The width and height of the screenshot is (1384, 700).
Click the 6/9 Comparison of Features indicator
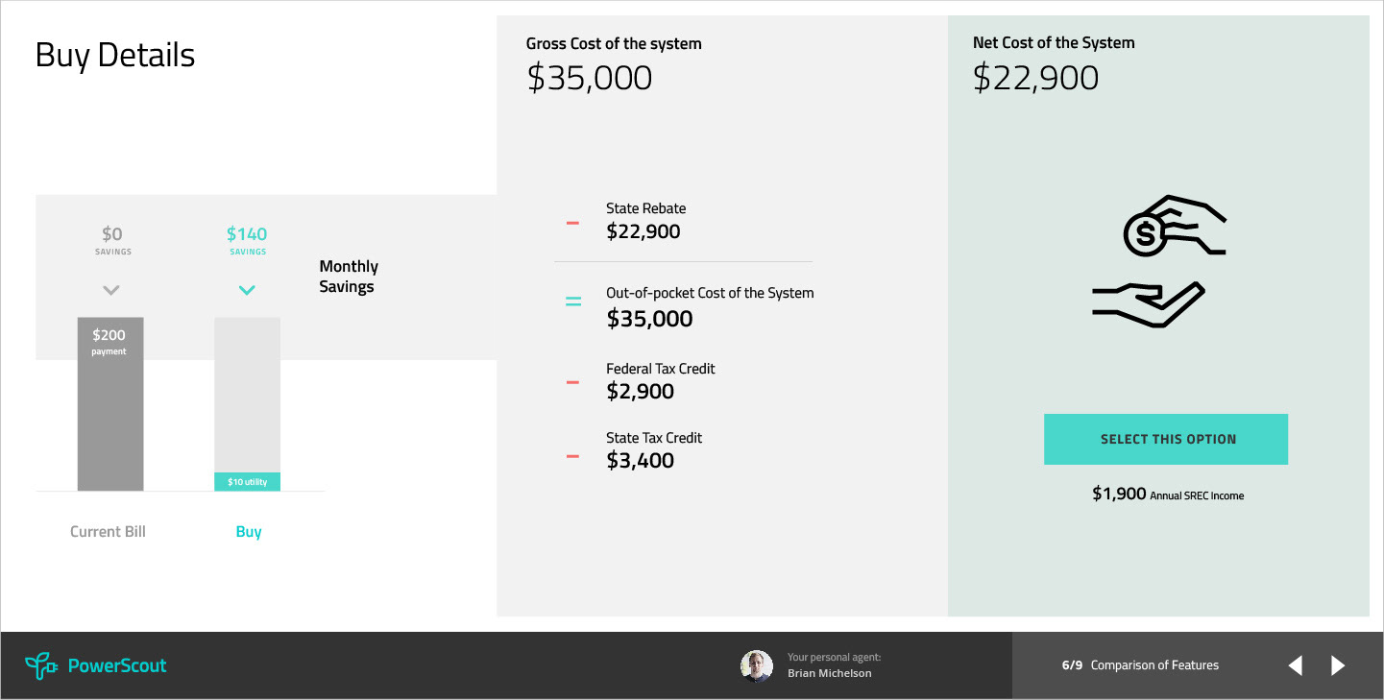[x=1140, y=665]
